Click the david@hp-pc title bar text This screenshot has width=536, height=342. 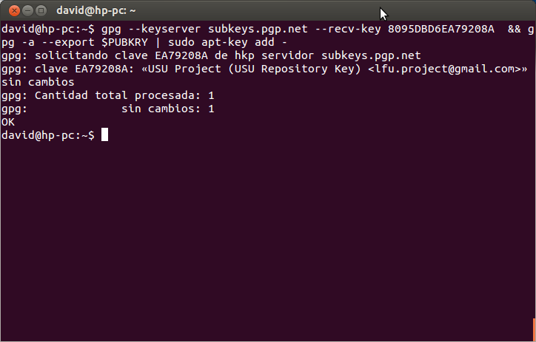pos(96,11)
